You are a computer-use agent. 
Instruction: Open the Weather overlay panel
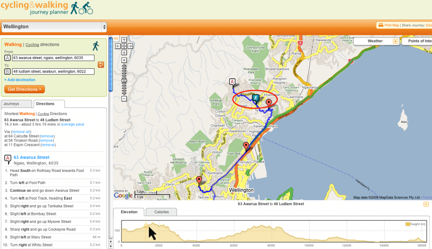click(375, 41)
